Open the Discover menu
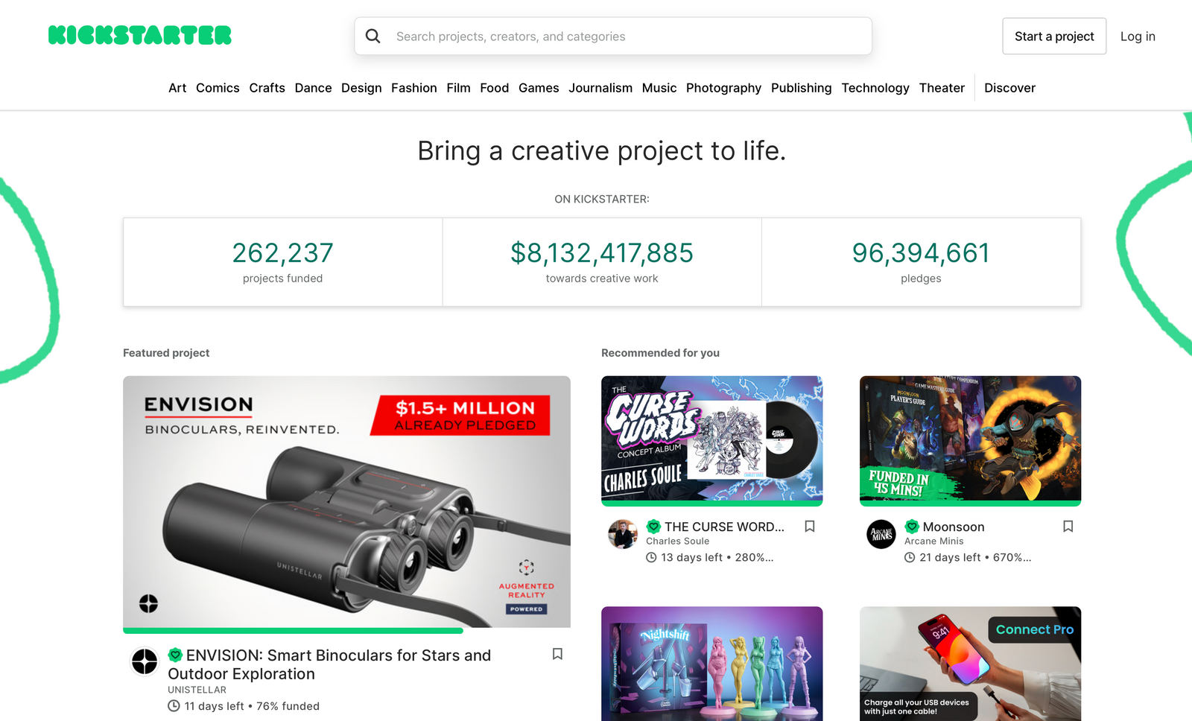Screen dimensions: 1192x721 [x=1009, y=88]
